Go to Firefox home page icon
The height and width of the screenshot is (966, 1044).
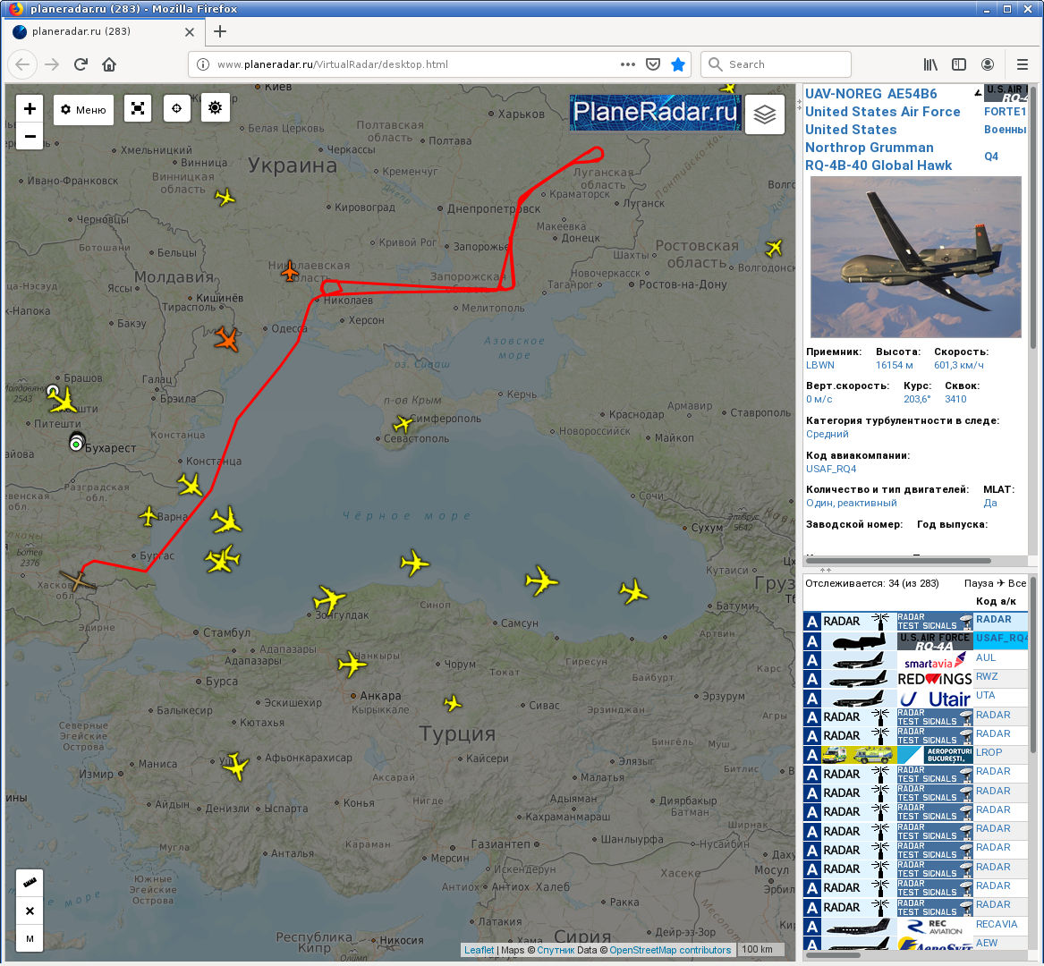tap(109, 64)
